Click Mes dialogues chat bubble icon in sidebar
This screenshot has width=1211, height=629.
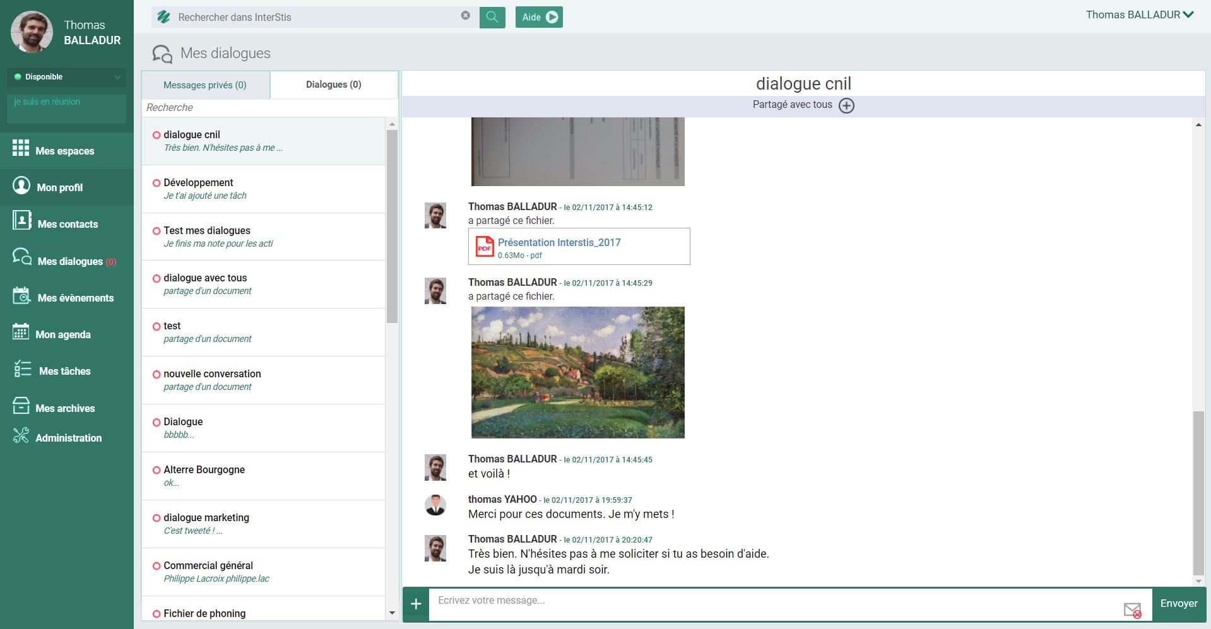point(22,257)
